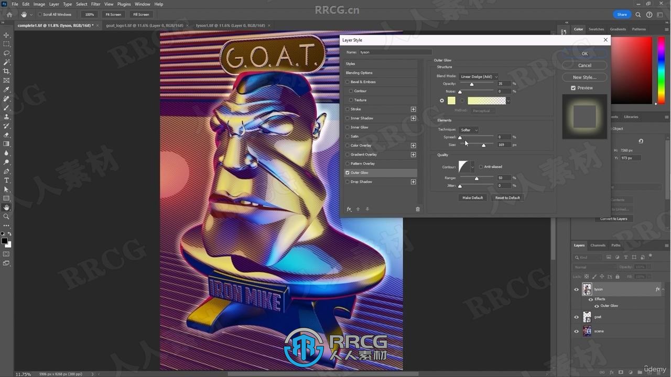Select the Horizontal Type tool
Screen dimensions: 671x377
6,180
